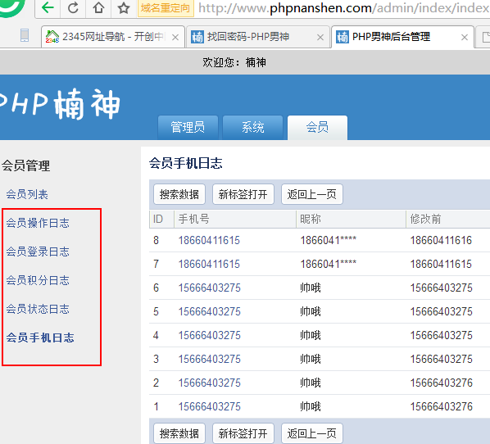Click the page reload icon

(73, 7)
